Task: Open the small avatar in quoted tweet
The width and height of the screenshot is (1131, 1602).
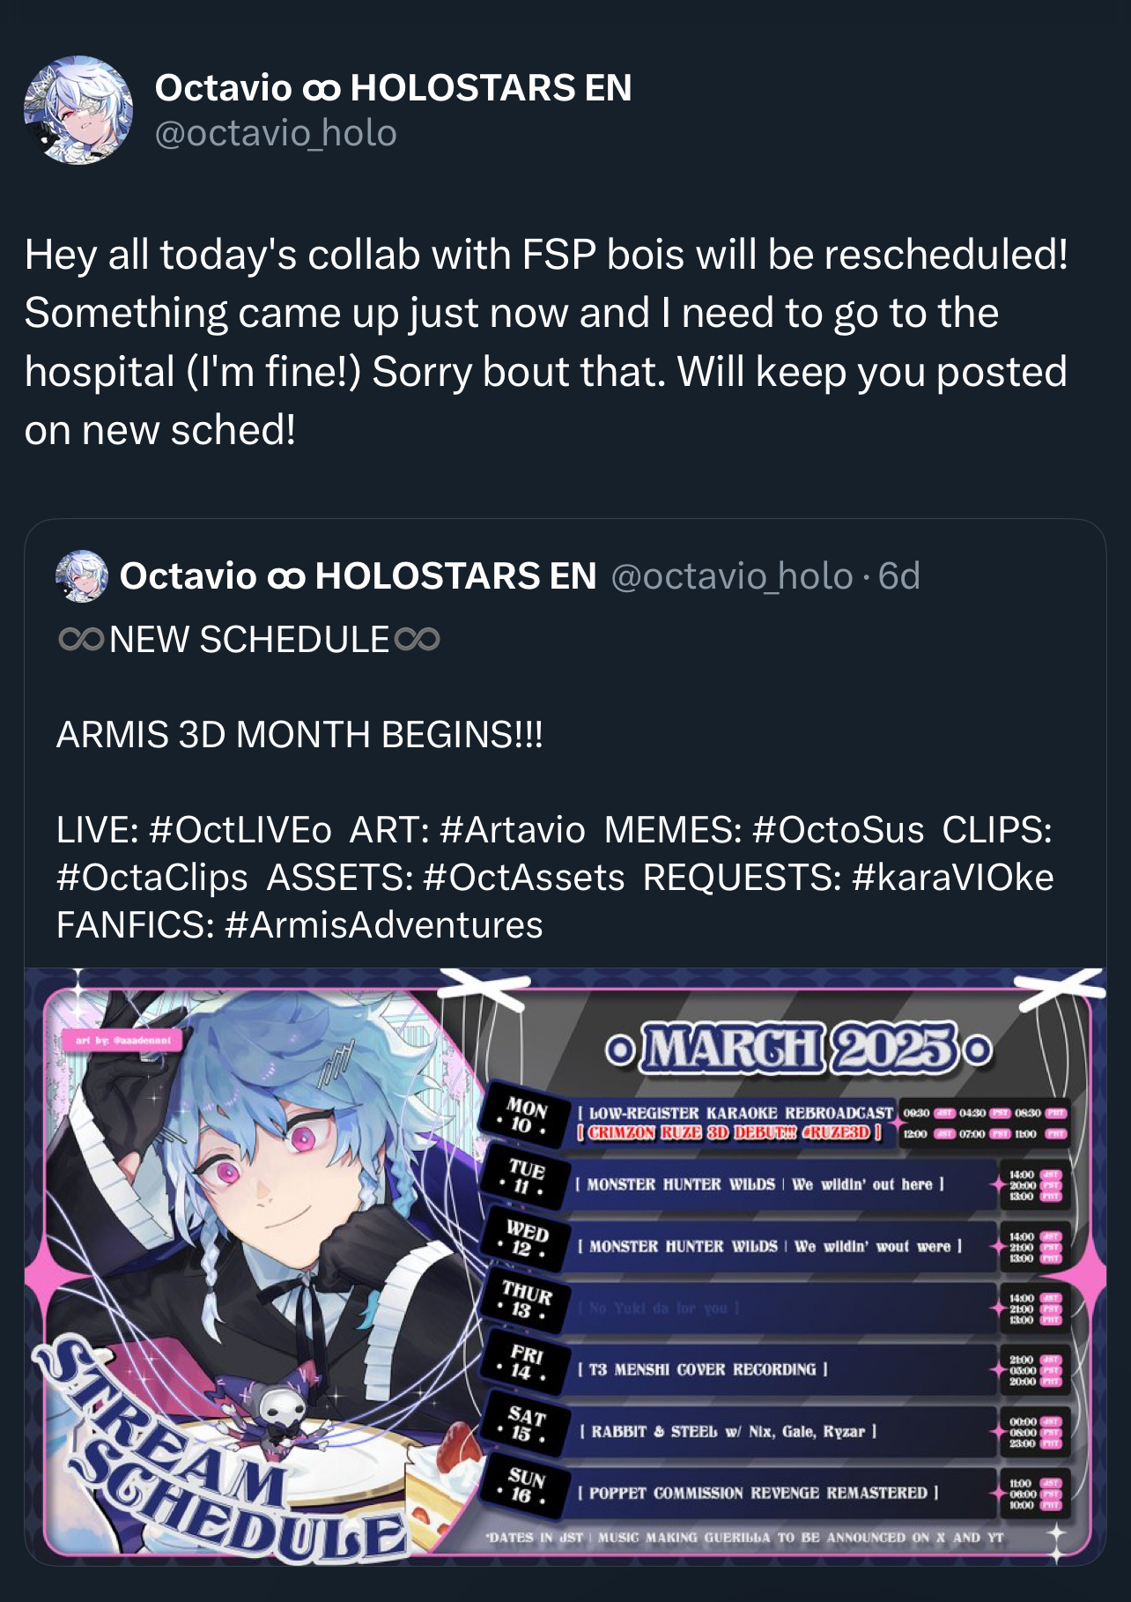Action: [82, 576]
